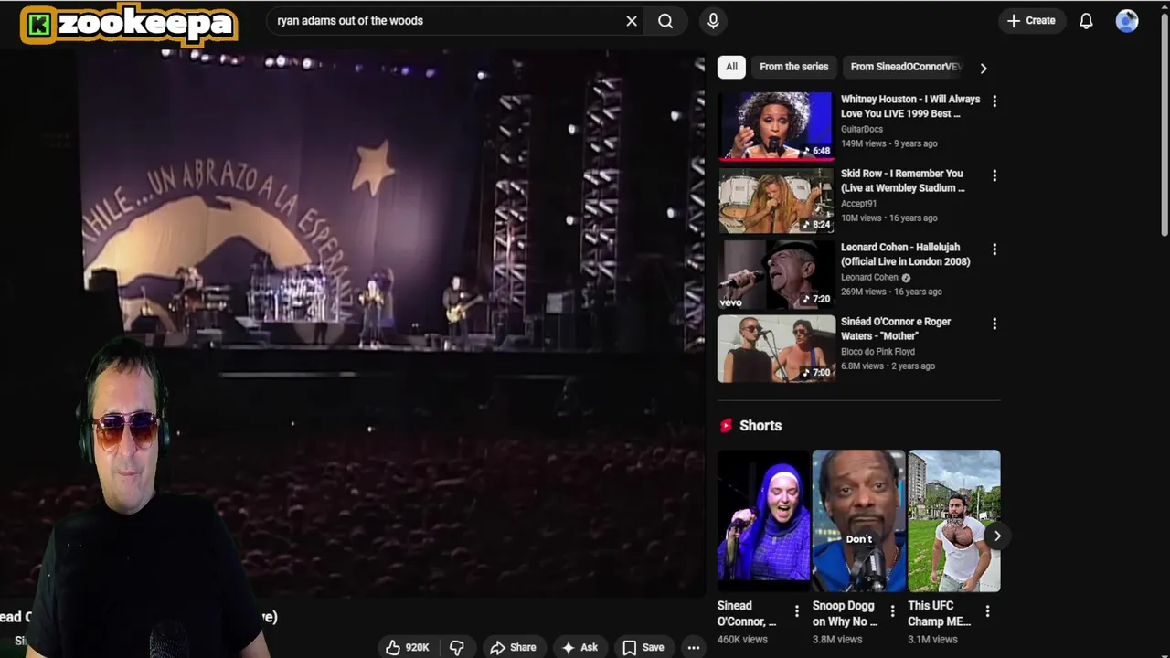1170x658 pixels.
Task: Like the video with 920K likes
Action: pyautogui.click(x=408, y=647)
